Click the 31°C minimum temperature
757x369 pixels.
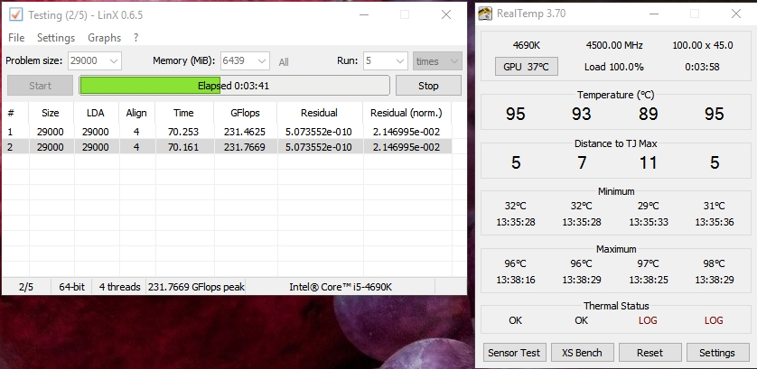coord(714,206)
